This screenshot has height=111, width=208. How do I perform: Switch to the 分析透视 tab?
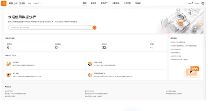(116, 3)
